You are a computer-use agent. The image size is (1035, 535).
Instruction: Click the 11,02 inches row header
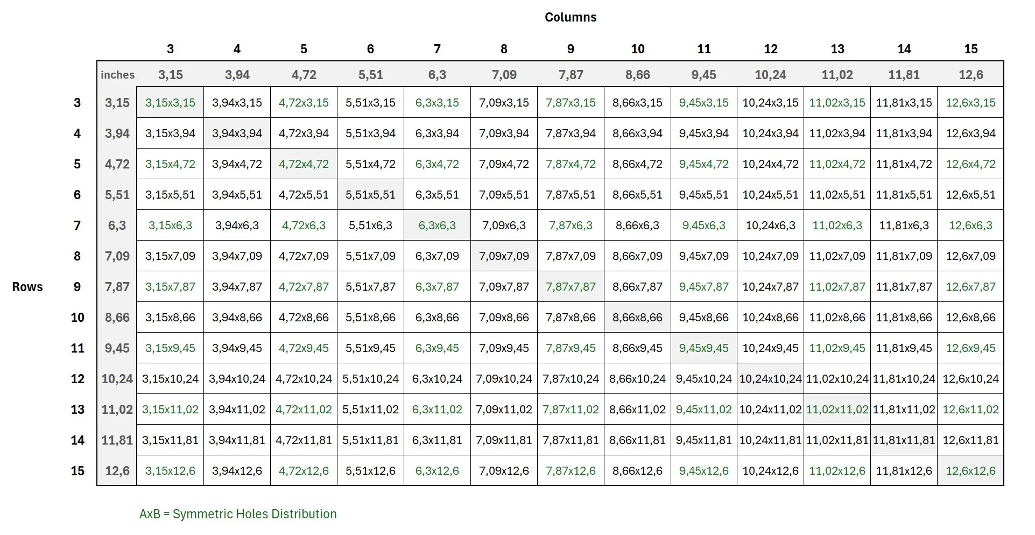[117, 409]
